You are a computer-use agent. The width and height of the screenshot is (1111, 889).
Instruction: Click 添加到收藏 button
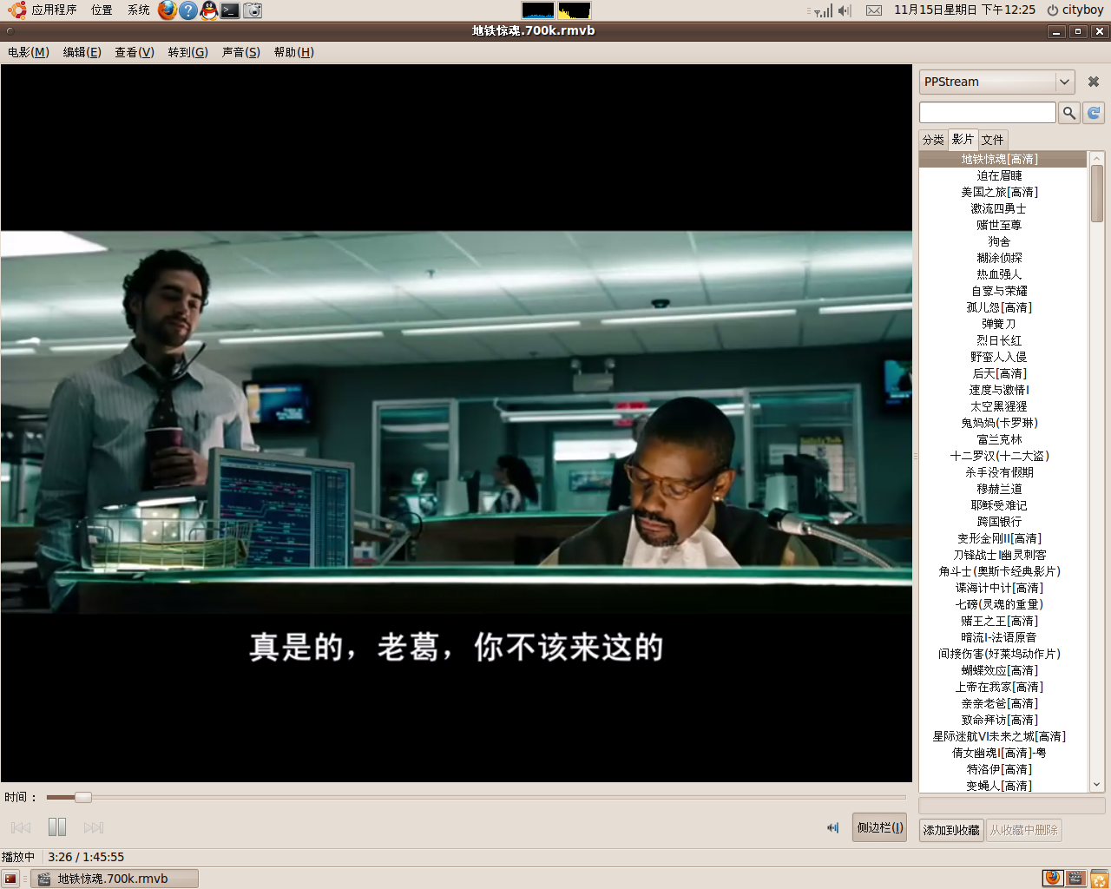(x=951, y=830)
